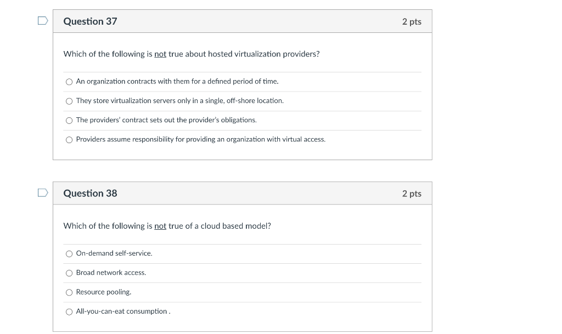Select 'They store virtualization servers' radio button
Screen dimensions: 562x334
69,101
